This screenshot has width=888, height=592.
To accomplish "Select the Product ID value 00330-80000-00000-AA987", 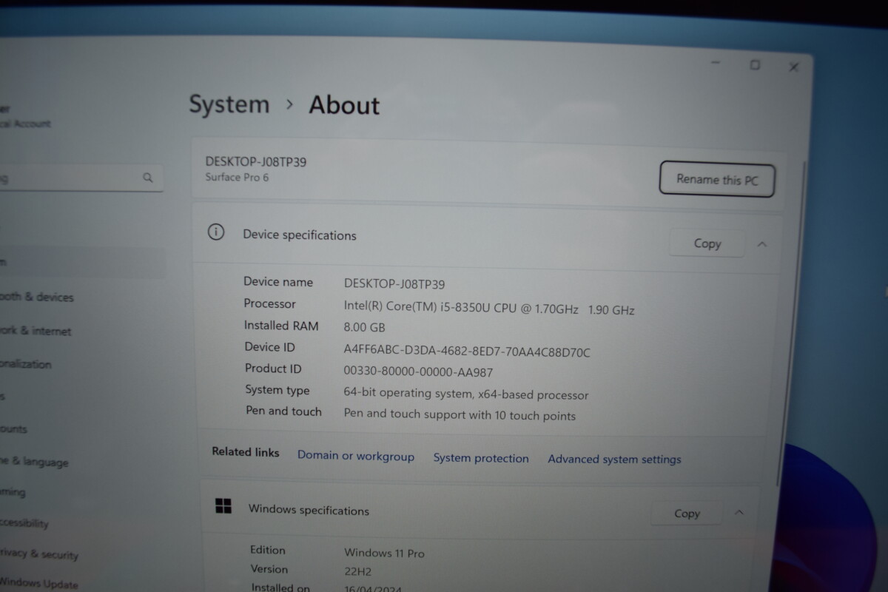I will [418, 372].
